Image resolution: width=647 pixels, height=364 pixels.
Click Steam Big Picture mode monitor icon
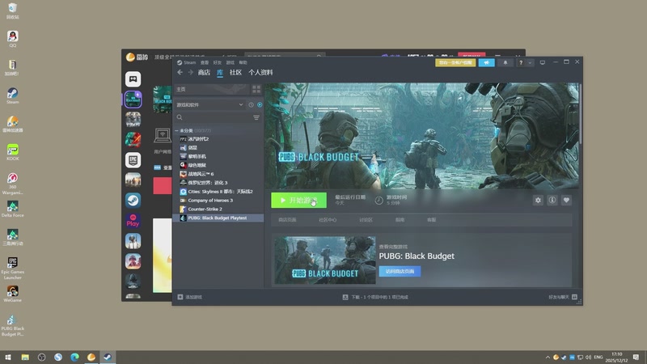(543, 63)
